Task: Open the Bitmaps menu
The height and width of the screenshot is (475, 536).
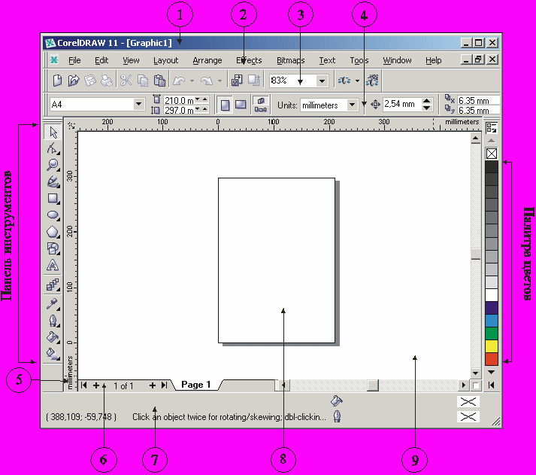Action: point(291,60)
